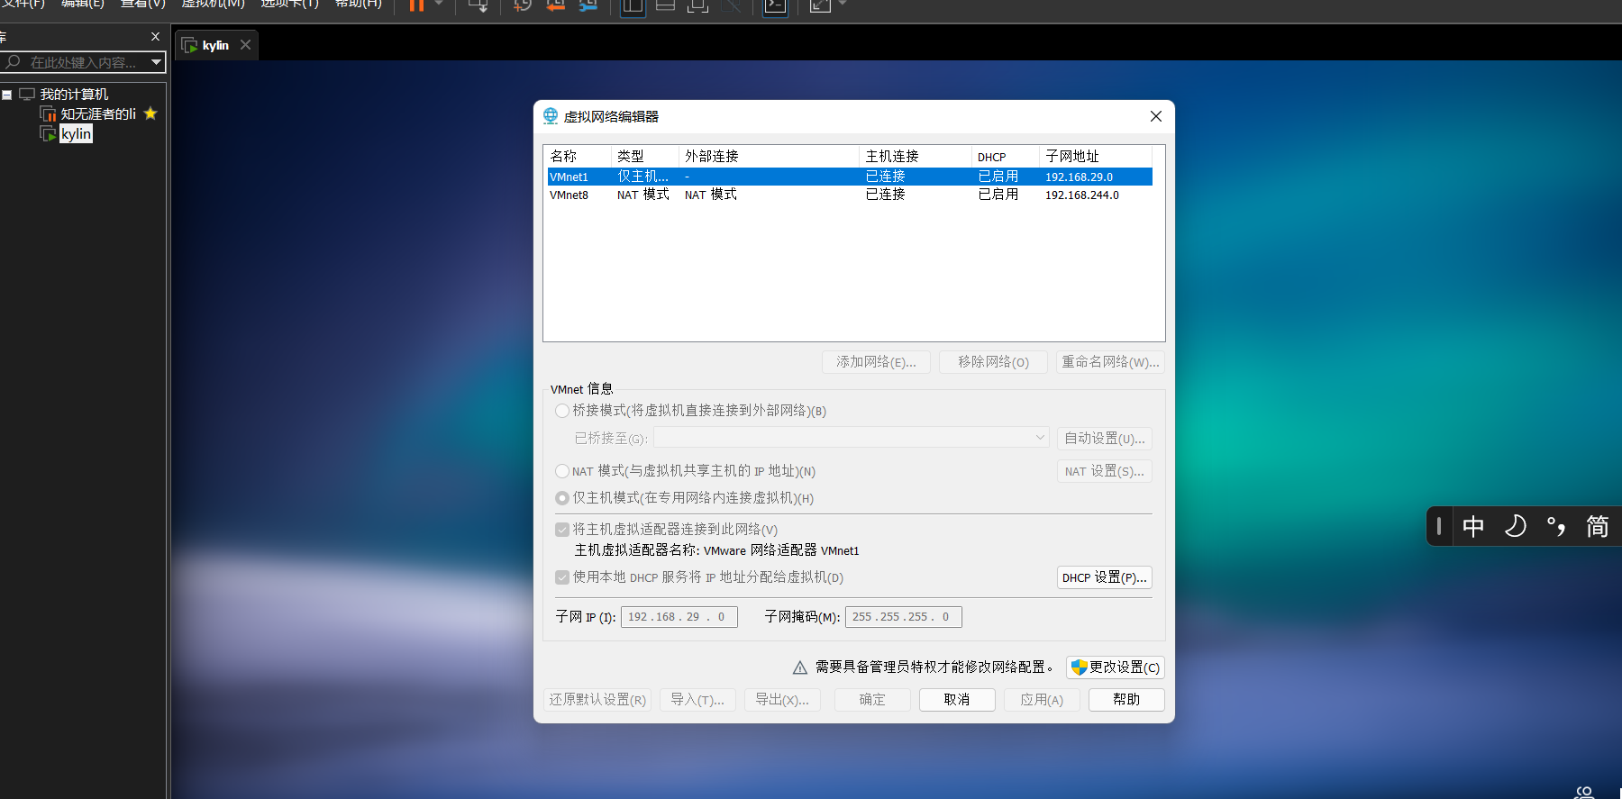Click the 帮助 button in dialog

point(1126,700)
